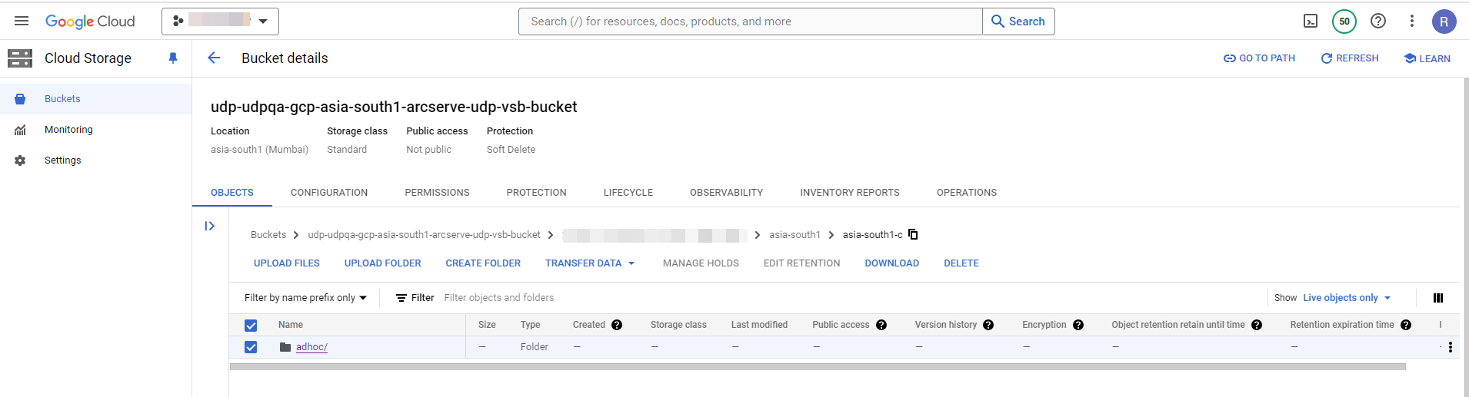Open the column display options icon

tap(1438, 298)
